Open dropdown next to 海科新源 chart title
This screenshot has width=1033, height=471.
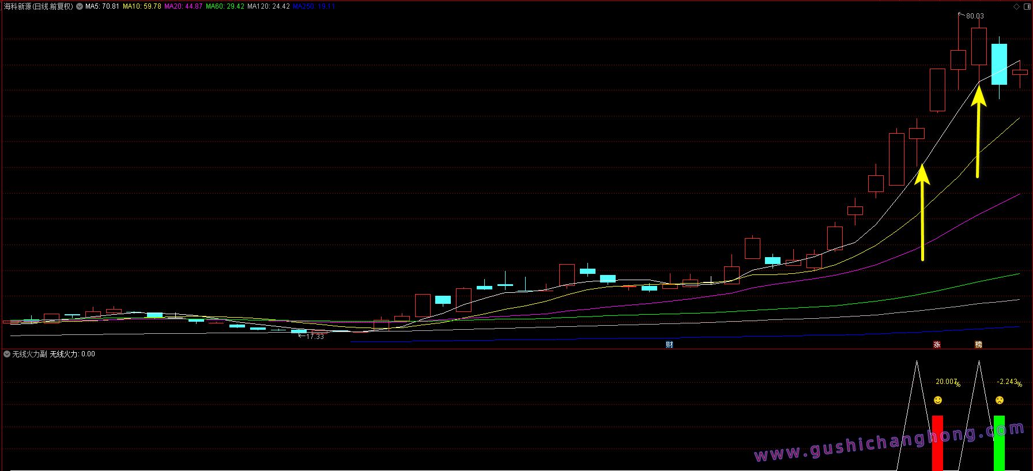pos(80,7)
